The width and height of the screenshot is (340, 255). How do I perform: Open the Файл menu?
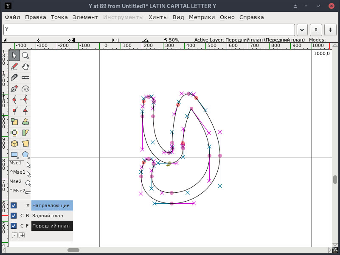click(x=12, y=17)
